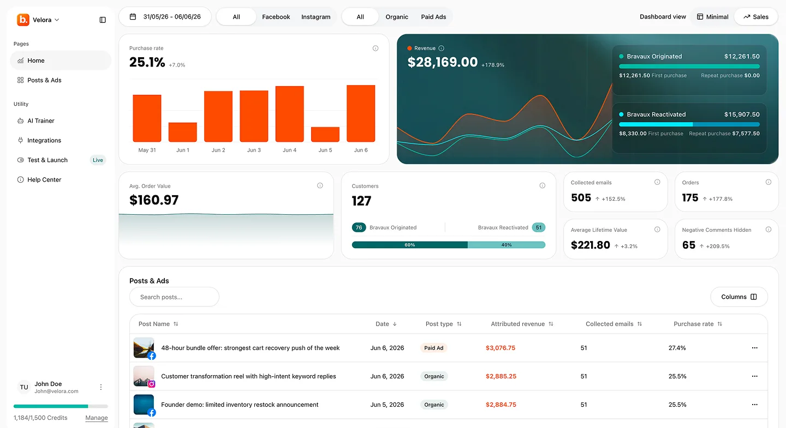Image resolution: width=786 pixels, height=428 pixels.
Task: Open options for Customer transformation reel row
Action: point(755,376)
